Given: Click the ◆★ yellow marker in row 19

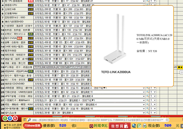Looking at the screenshot, I should tap(180, 67).
